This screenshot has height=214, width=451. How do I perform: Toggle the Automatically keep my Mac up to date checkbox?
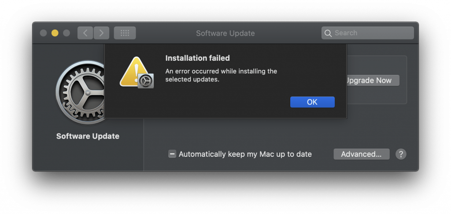(x=172, y=154)
